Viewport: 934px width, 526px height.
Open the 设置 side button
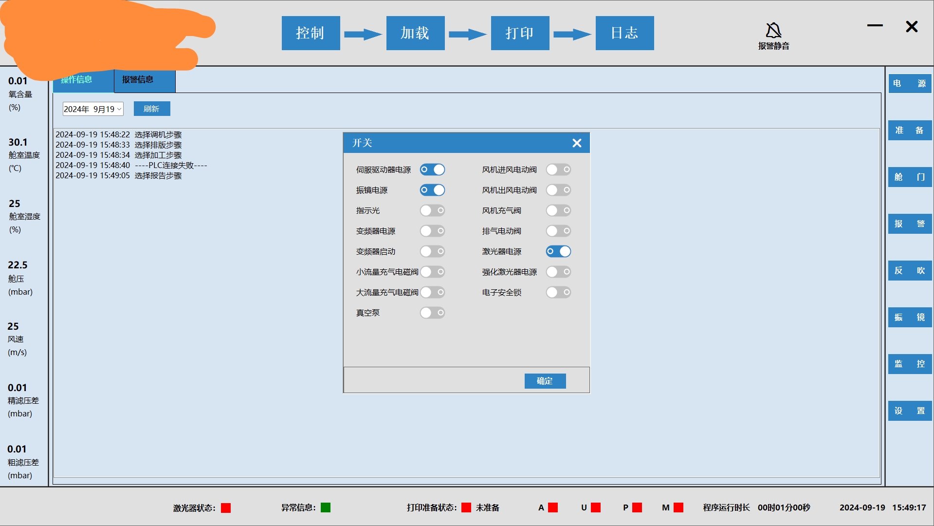[x=910, y=411]
